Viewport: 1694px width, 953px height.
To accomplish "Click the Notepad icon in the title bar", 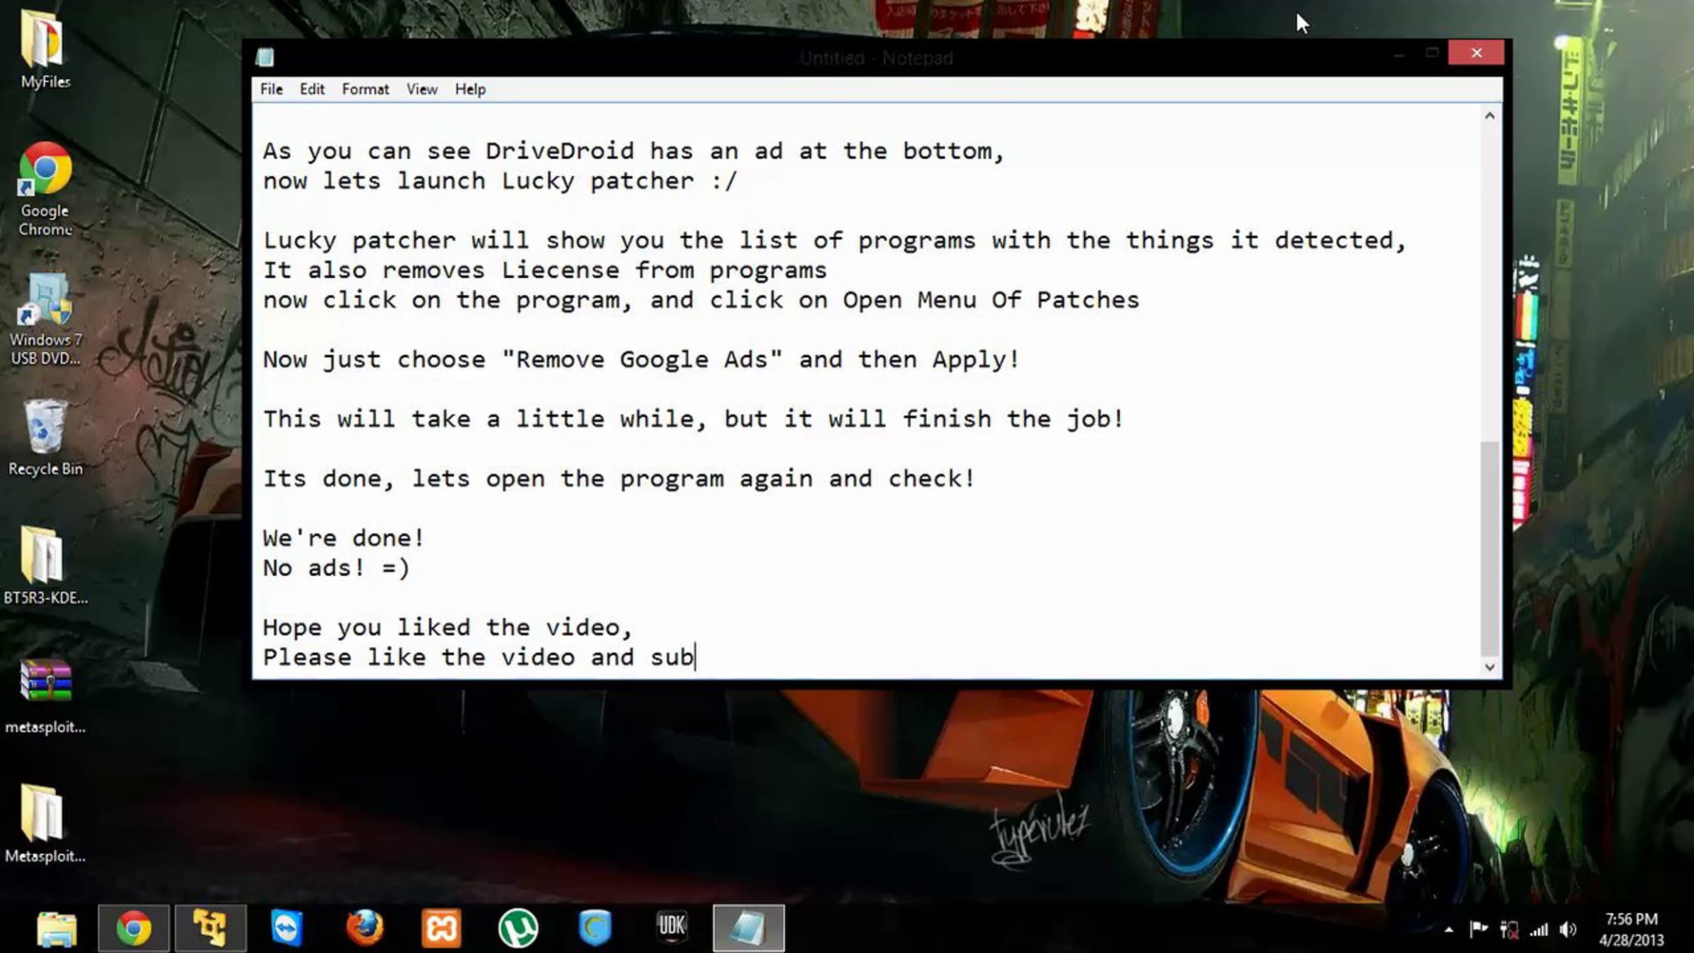I will coord(265,57).
